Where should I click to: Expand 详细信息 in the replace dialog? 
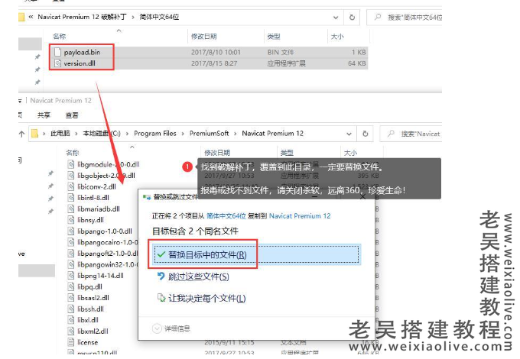click(x=171, y=328)
